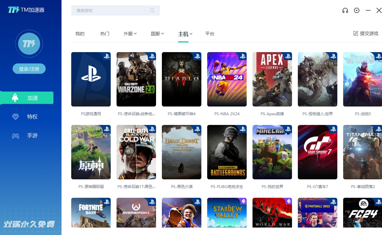Click the PS-我的世界 title text
The width and height of the screenshot is (382, 235).
272,186
